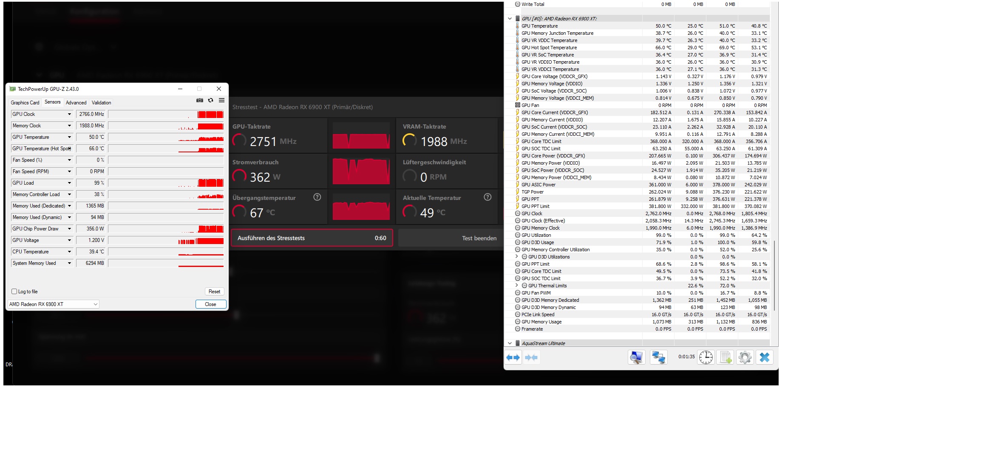
Task: Click GPU-Taktrate history graph
Action: (x=361, y=135)
